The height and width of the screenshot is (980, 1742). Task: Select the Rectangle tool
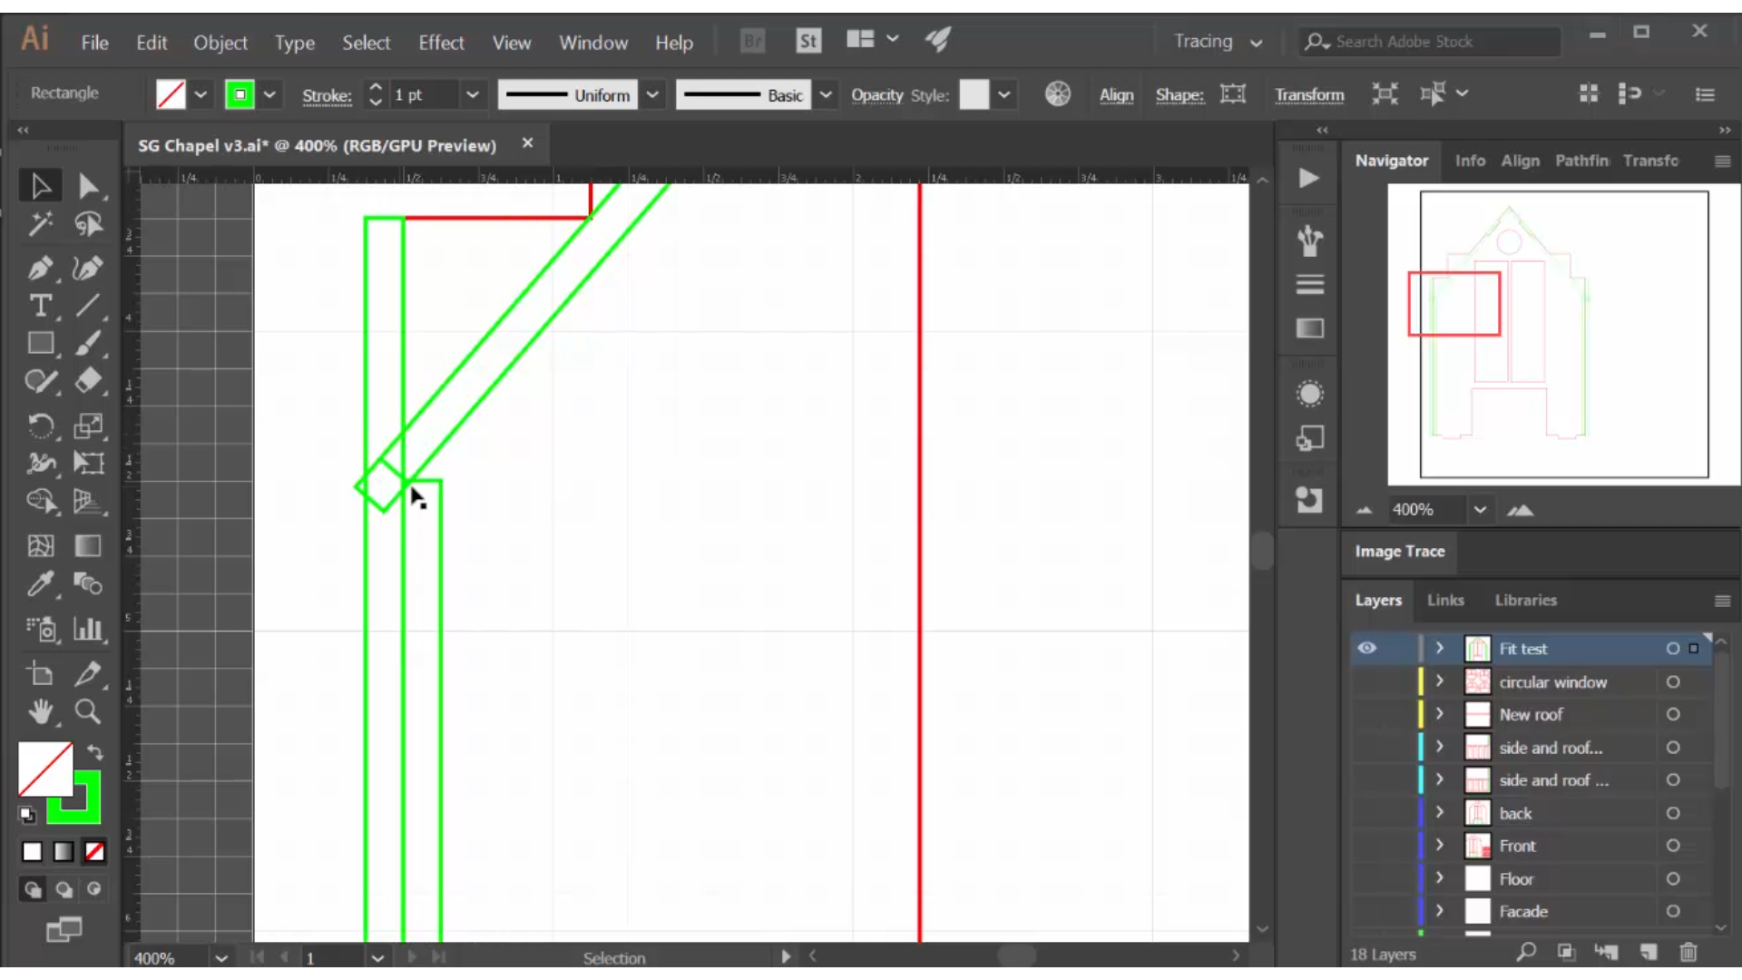pos(40,346)
